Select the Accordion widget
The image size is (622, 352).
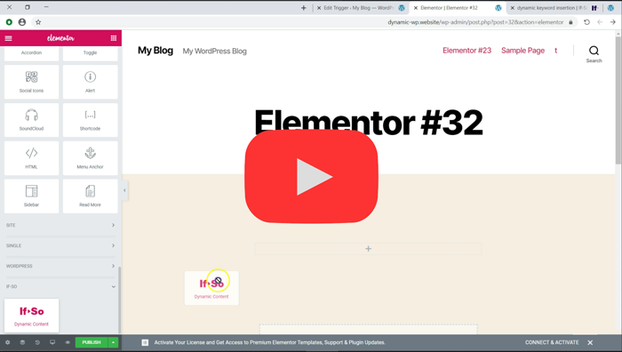[x=31, y=53]
